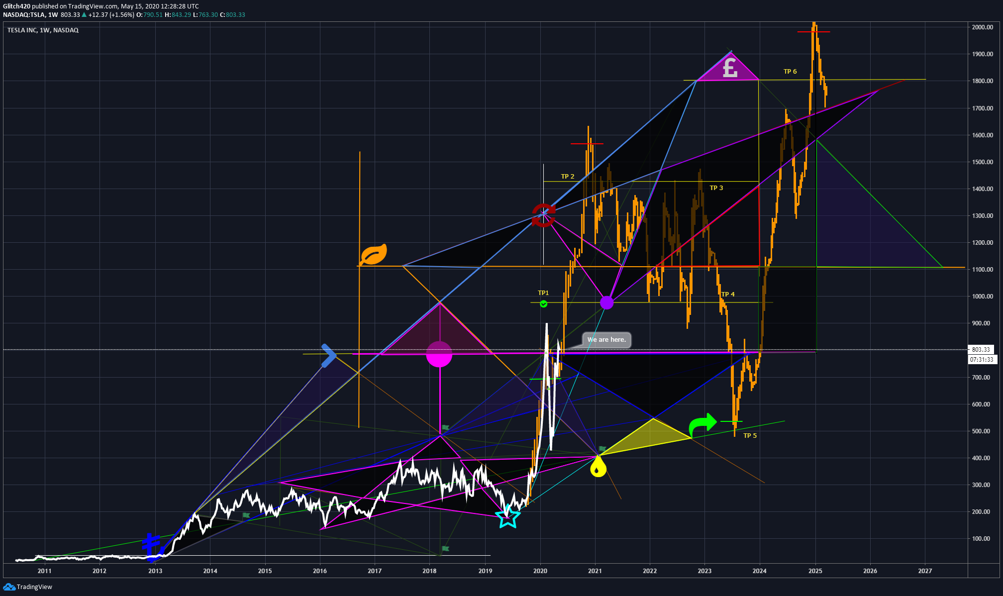Click the TP 3 label
This screenshot has width=1003, height=596.
[x=716, y=188]
